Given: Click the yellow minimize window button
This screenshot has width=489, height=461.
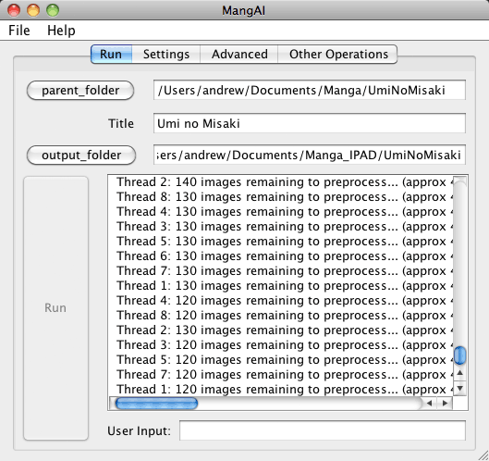Looking at the screenshot, I should (x=33, y=10).
